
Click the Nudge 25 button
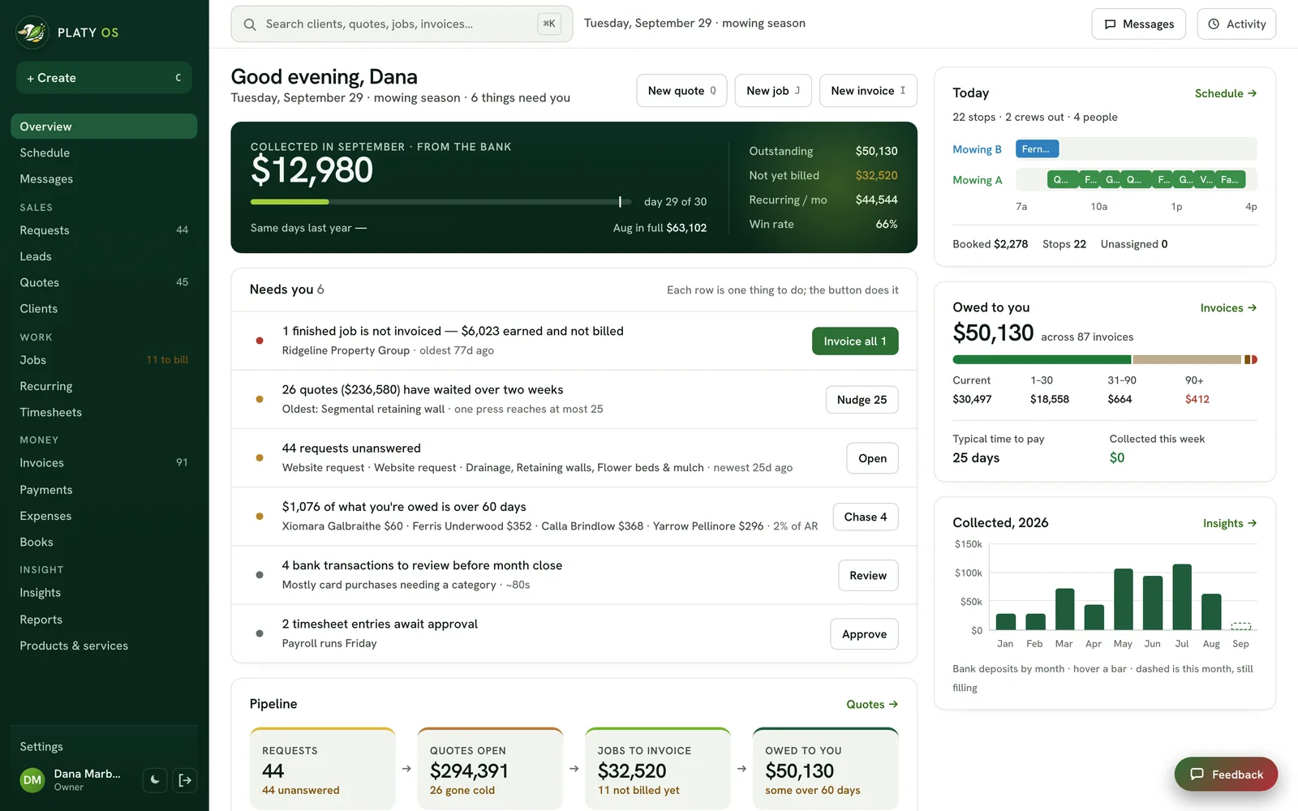click(x=862, y=400)
